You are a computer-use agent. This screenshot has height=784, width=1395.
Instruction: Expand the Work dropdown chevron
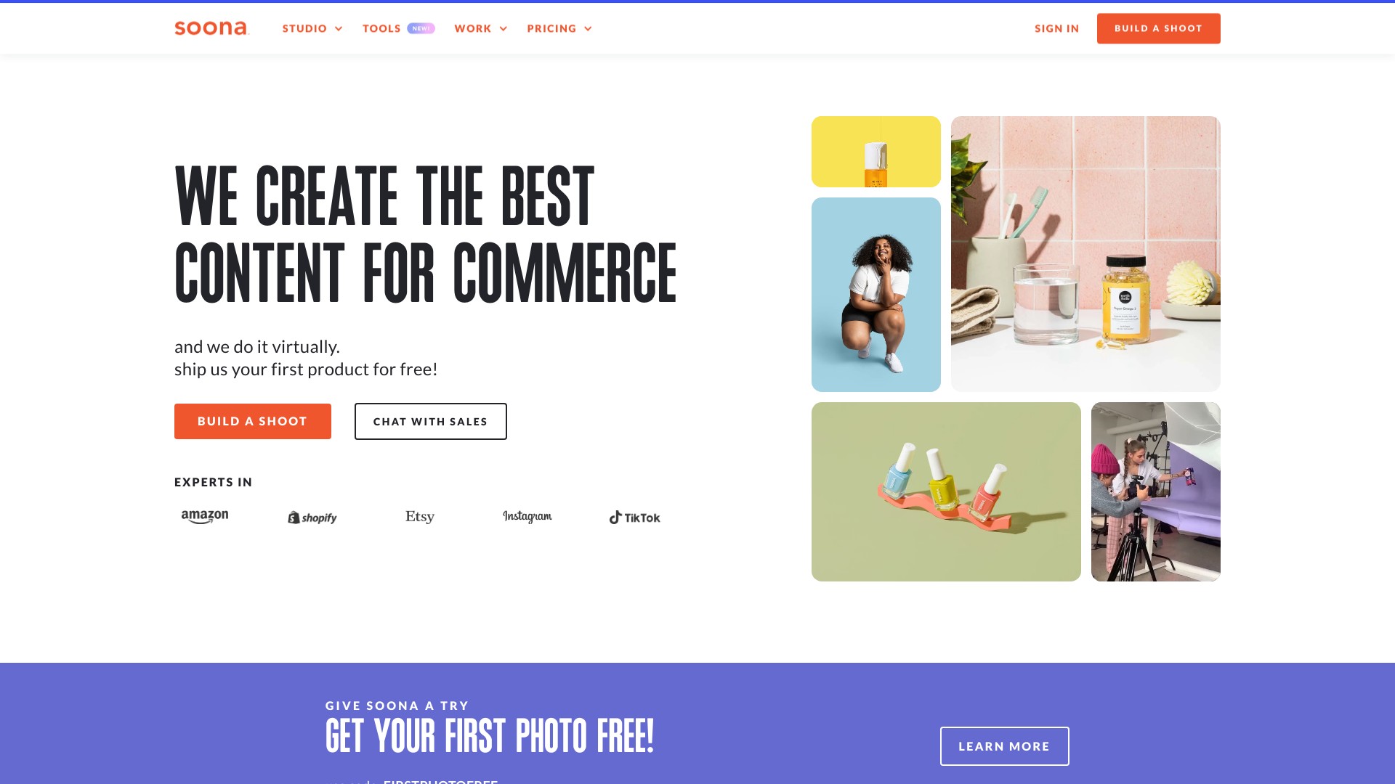[x=503, y=29]
